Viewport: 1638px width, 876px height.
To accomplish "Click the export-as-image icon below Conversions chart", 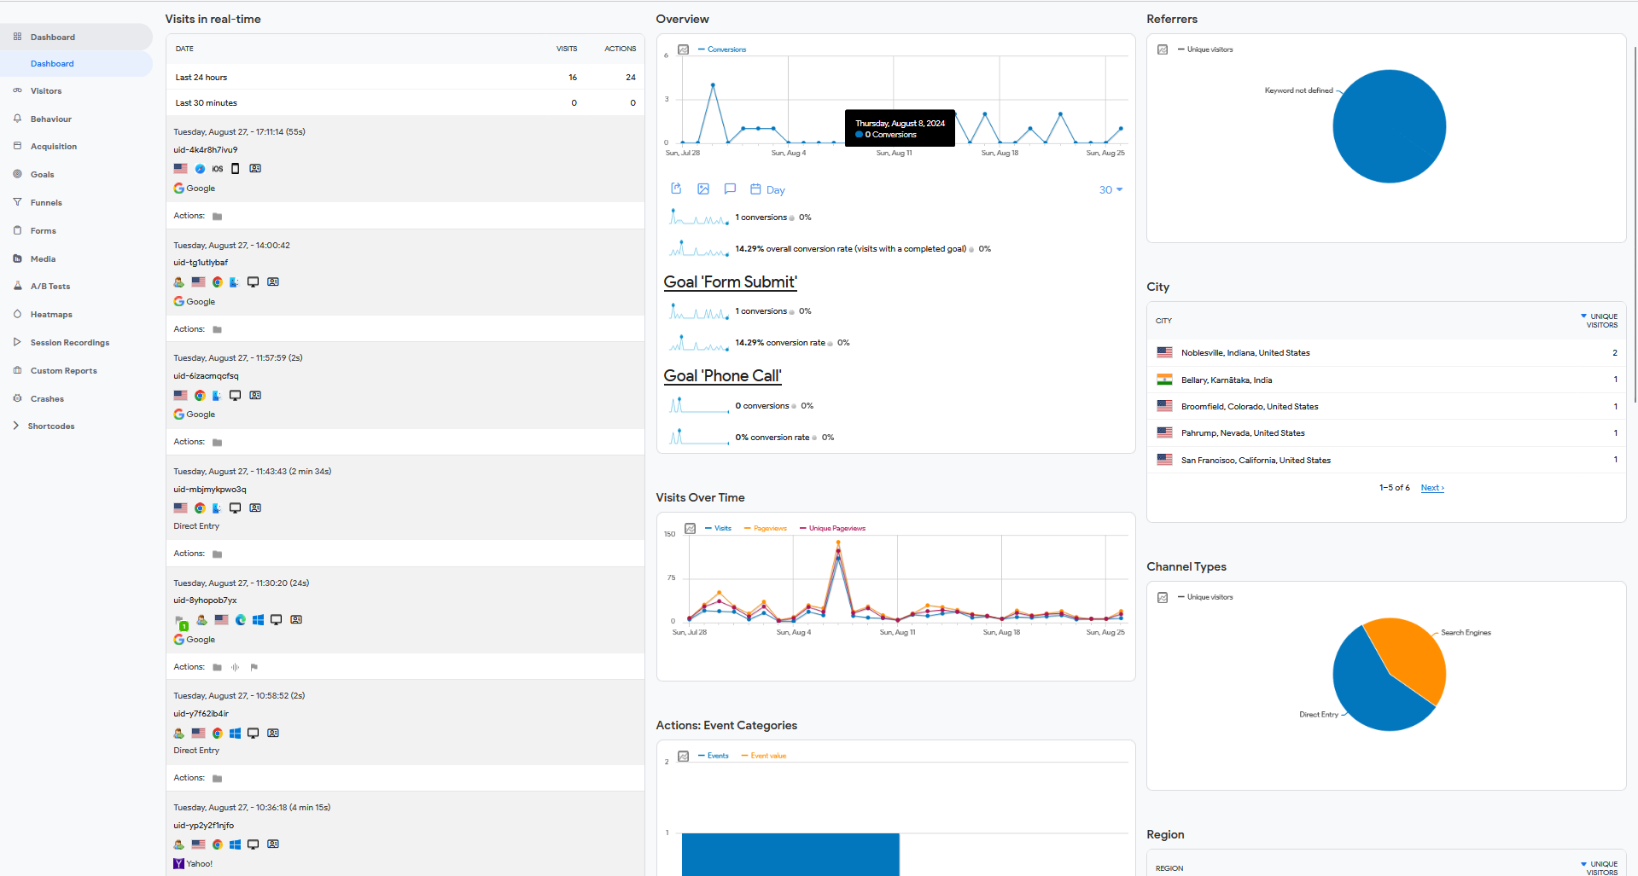I will click(x=703, y=189).
